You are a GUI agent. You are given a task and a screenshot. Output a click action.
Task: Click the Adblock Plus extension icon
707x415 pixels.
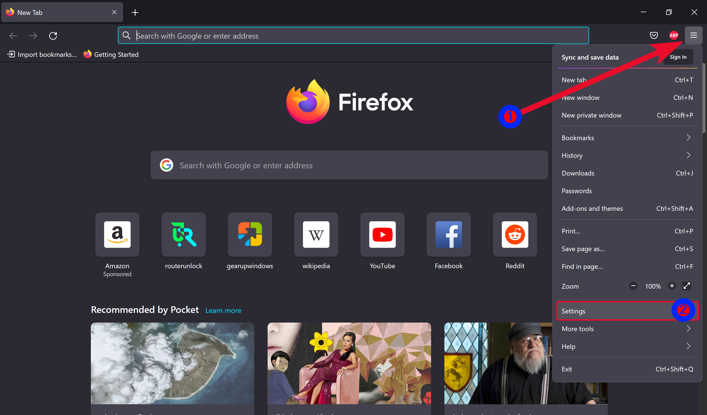(674, 35)
